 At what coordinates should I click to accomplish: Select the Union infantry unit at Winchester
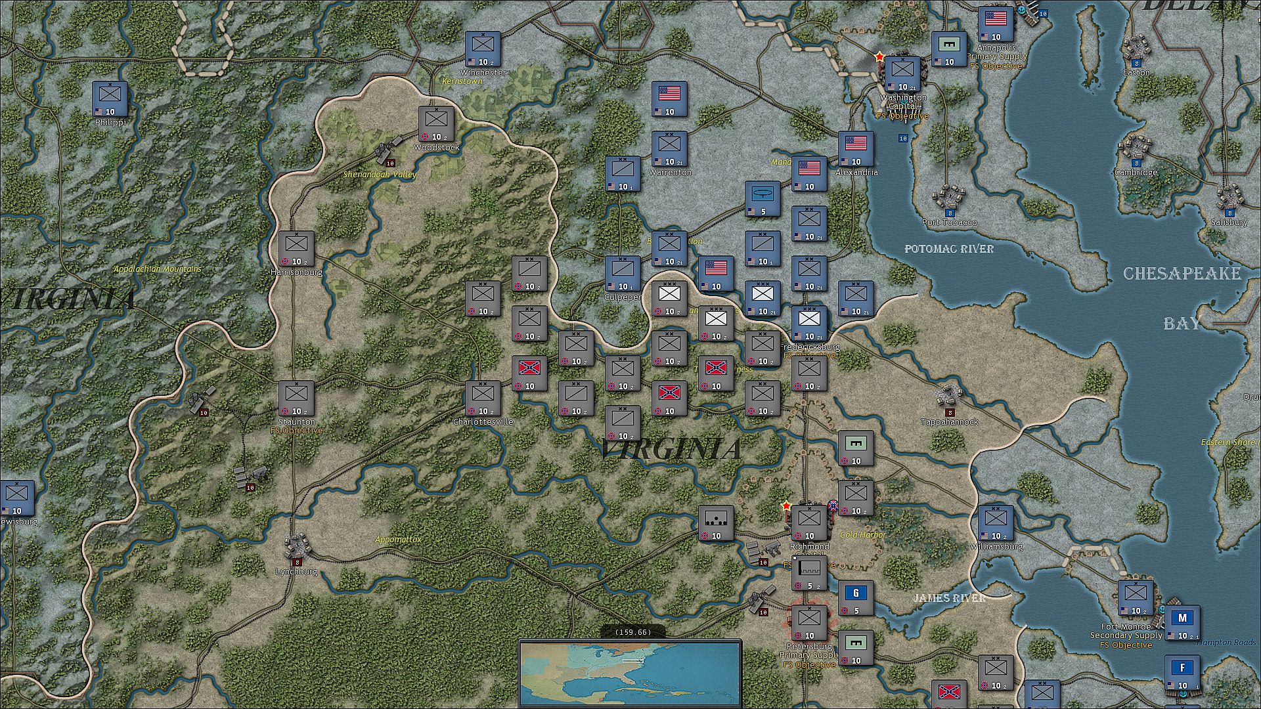pos(483,49)
